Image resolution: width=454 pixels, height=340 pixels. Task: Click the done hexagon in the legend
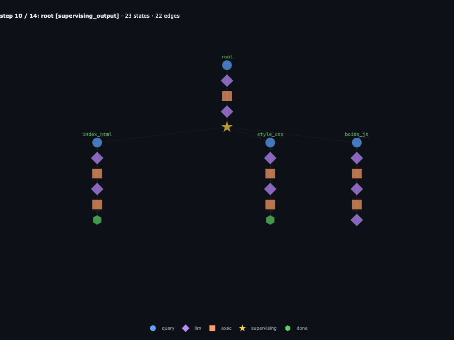coord(288,328)
